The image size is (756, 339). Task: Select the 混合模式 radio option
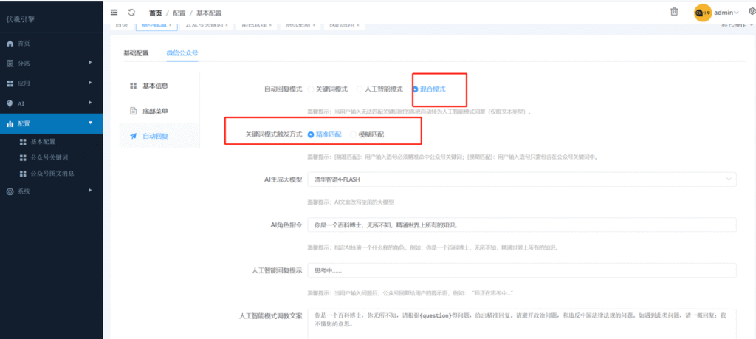tap(429, 89)
